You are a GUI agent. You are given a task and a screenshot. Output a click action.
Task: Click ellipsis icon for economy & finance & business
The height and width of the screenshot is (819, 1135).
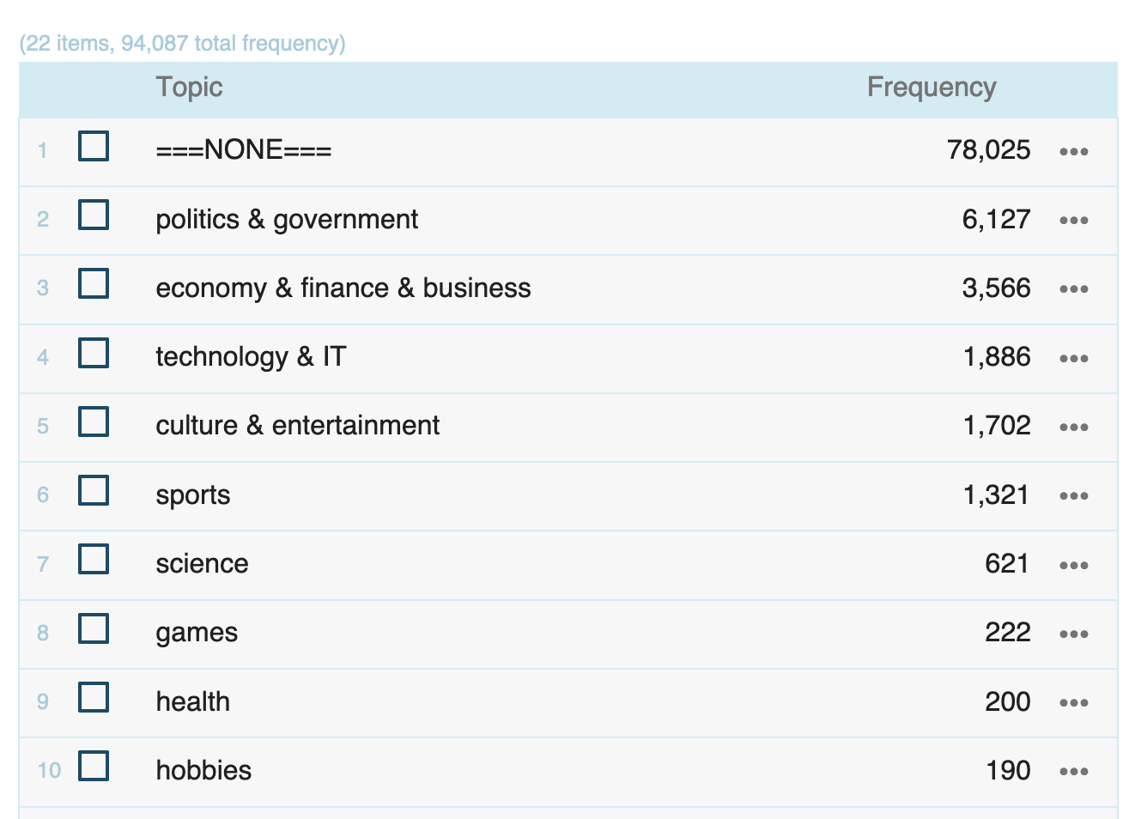1073,289
